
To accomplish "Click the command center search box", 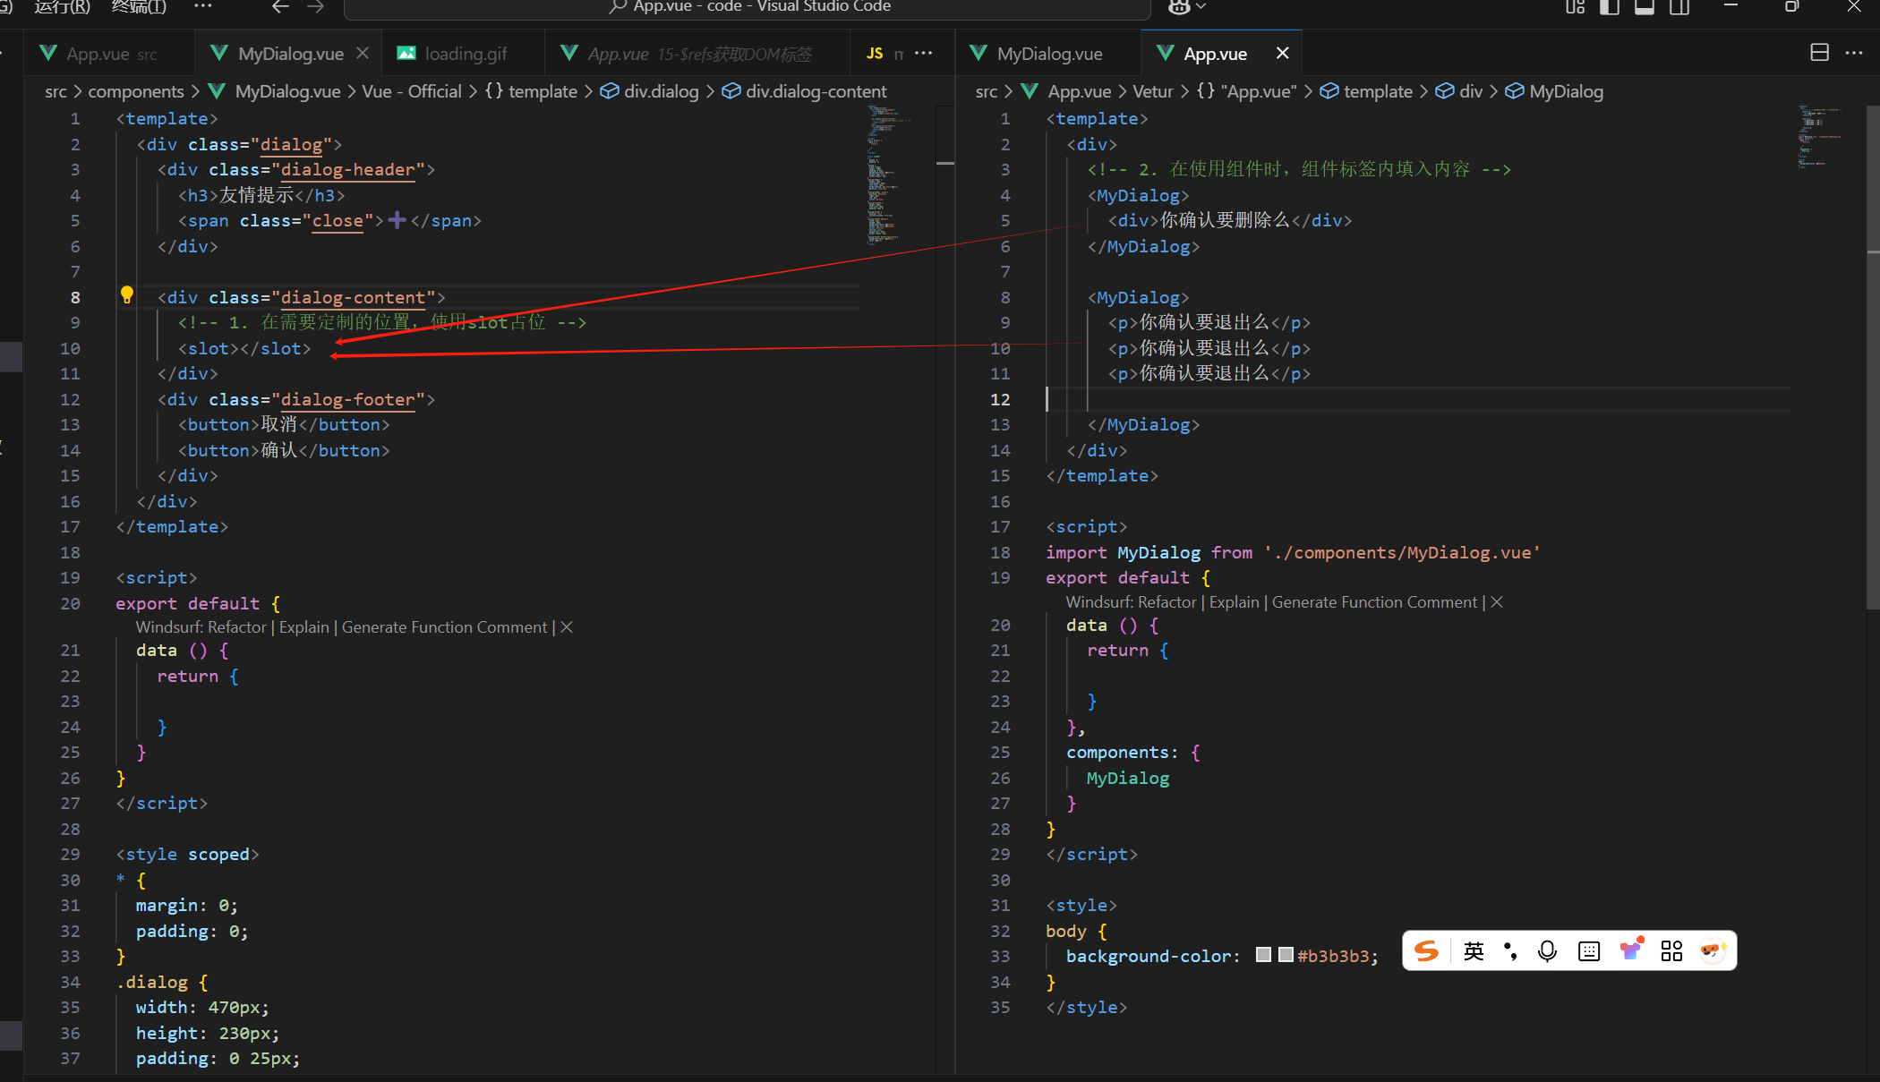I will coord(748,7).
